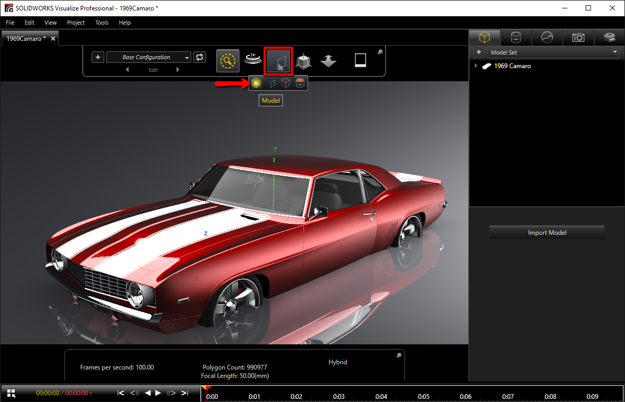The image size is (625, 402).
Task: Open the Cameras palette tab
Action: coord(578,38)
